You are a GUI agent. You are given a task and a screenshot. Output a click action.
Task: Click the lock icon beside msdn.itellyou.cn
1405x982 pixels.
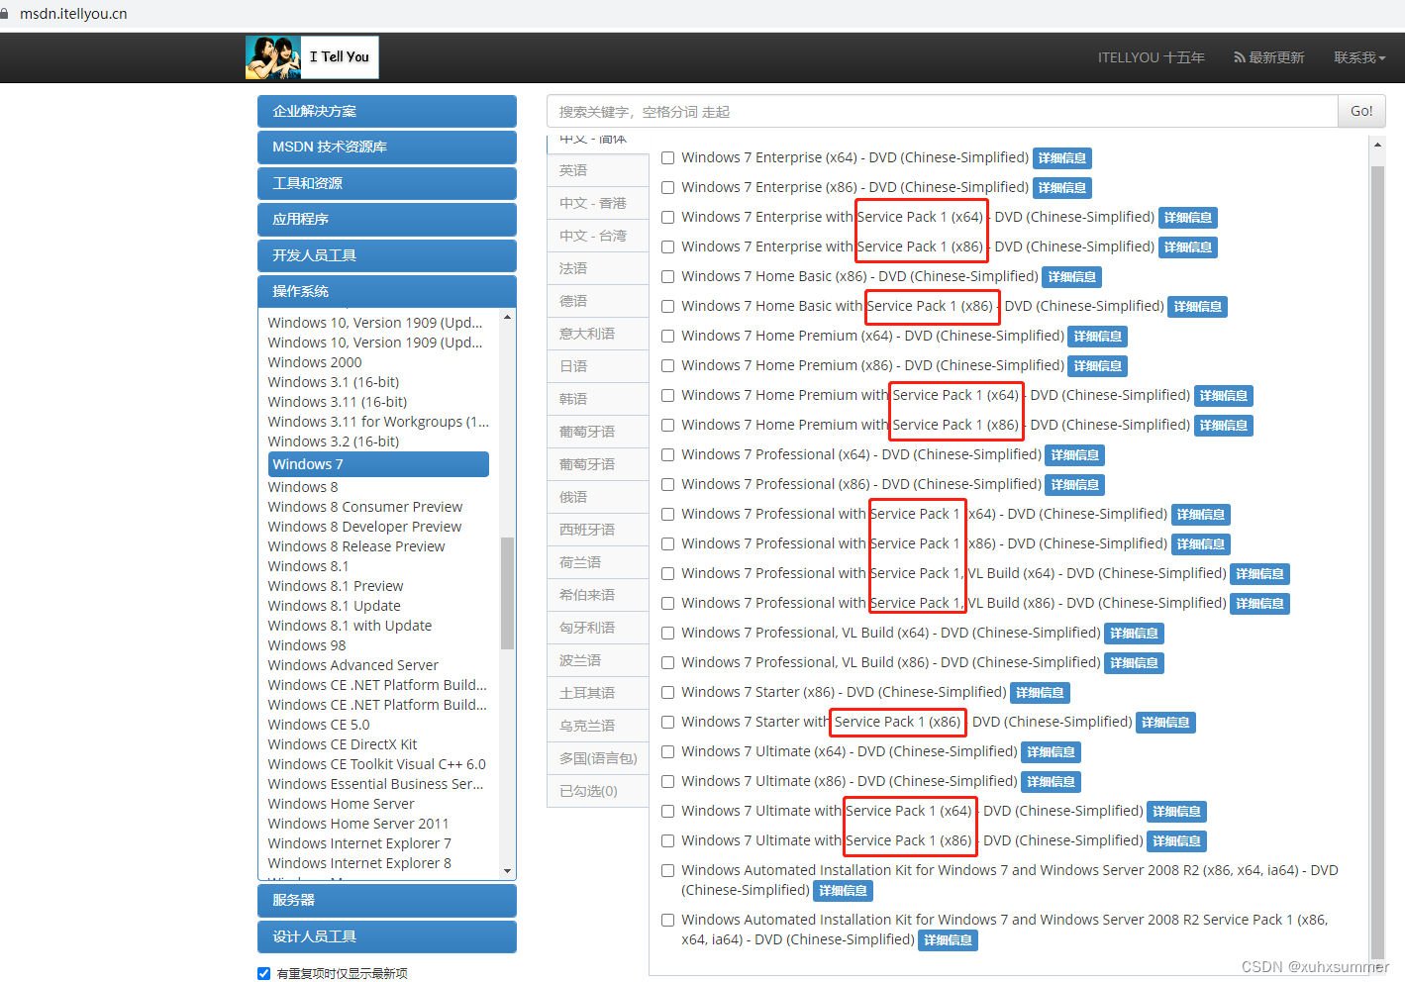[x=6, y=14]
